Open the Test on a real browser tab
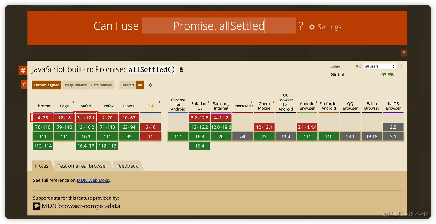 (82, 166)
